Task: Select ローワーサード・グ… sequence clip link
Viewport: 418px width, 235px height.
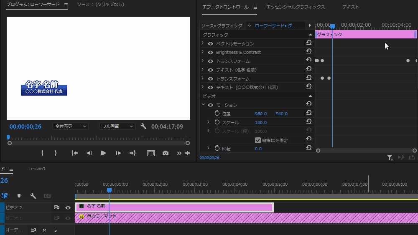Action: (x=275, y=25)
